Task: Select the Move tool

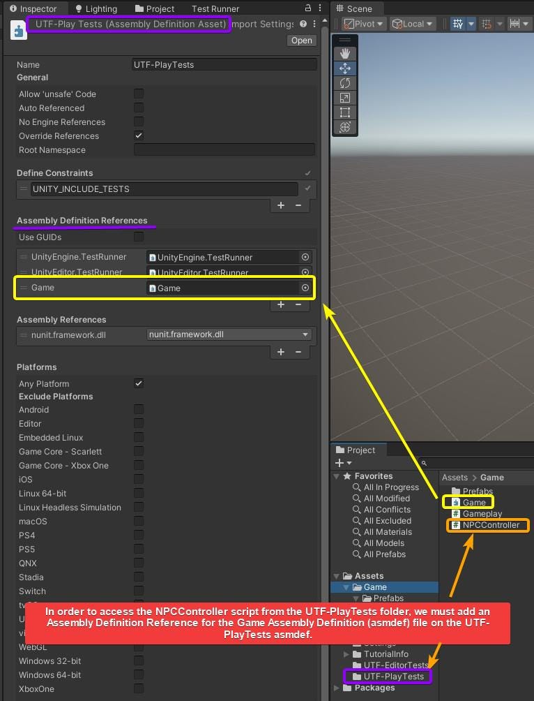Action: click(344, 68)
